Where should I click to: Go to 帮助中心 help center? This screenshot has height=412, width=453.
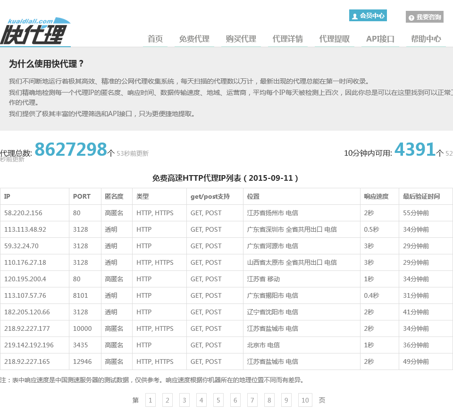pyautogui.click(x=426, y=39)
